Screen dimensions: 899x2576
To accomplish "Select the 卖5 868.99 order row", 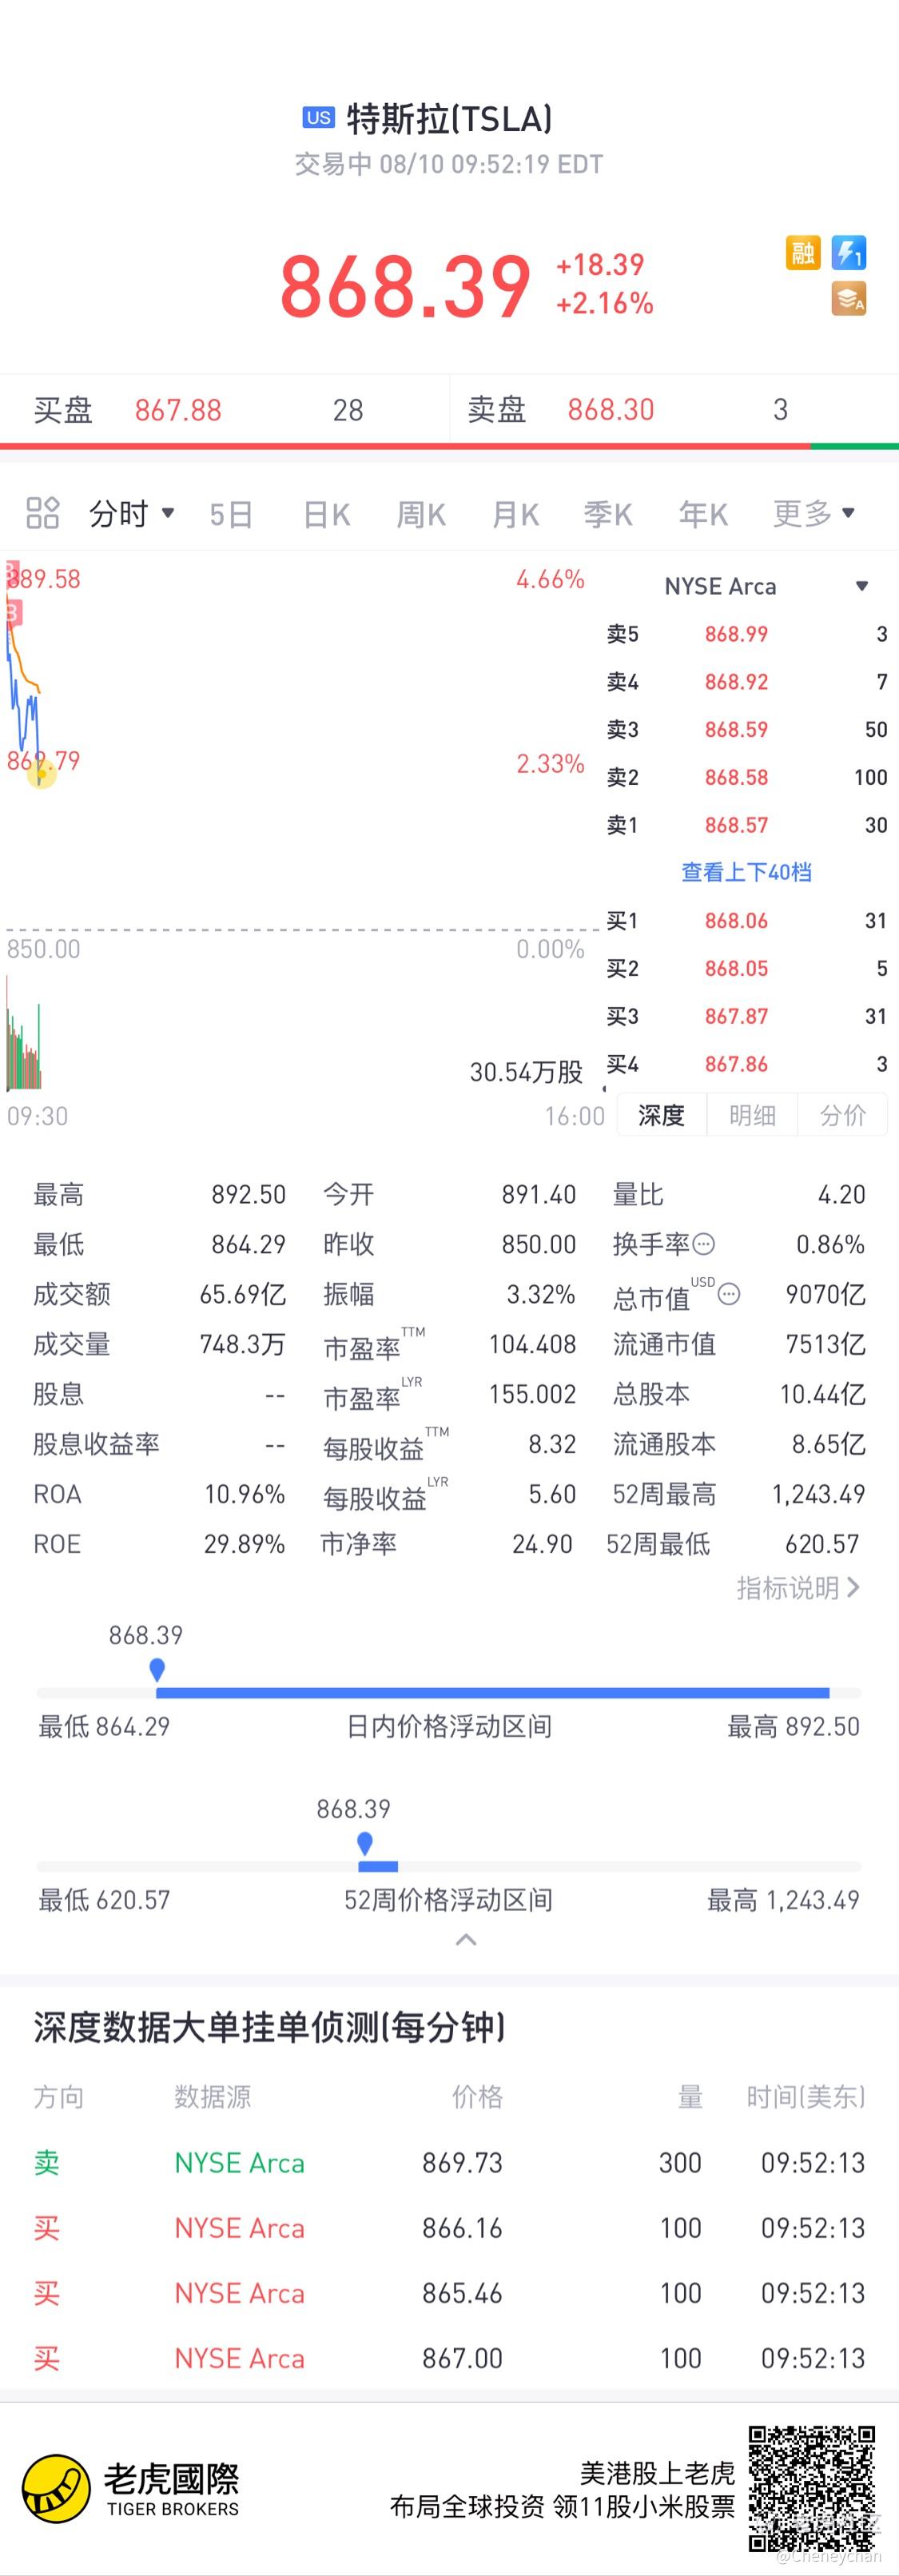I will tap(747, 634).
